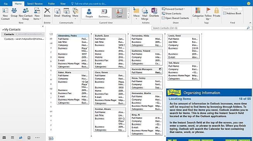Collapse the ribbon
Image resolution: width=253 pixels, height=141 pixels.
click(x=250, y=23)
